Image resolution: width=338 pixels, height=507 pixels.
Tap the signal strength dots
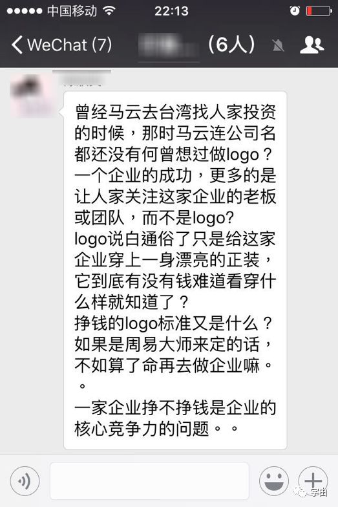click(x=25, y=12)
